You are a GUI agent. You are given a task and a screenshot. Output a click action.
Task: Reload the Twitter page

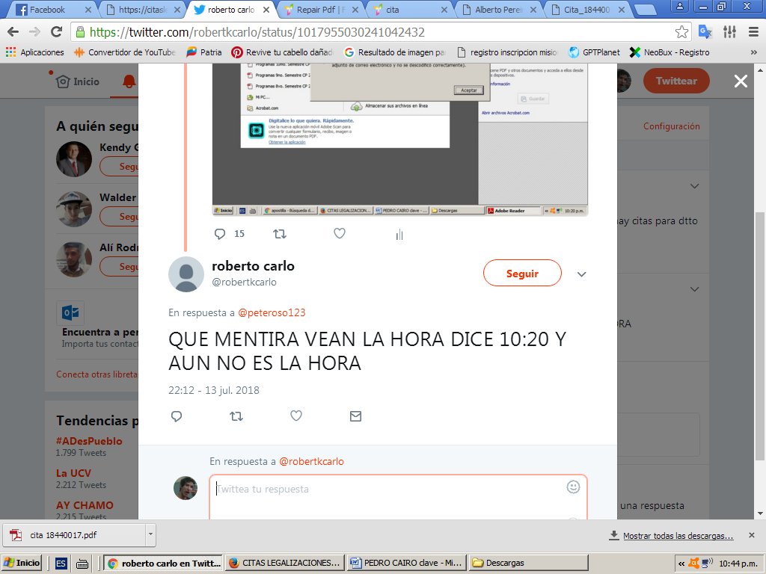click(57, 32)
